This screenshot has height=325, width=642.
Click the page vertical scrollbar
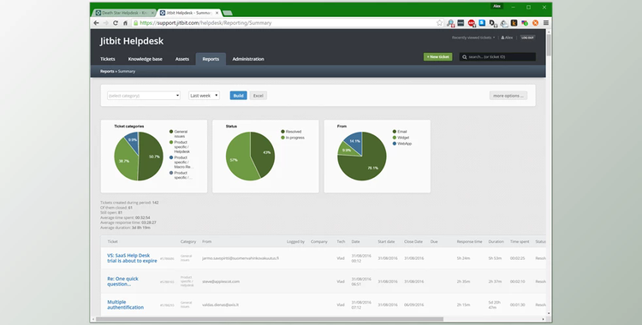click(549, 45)
